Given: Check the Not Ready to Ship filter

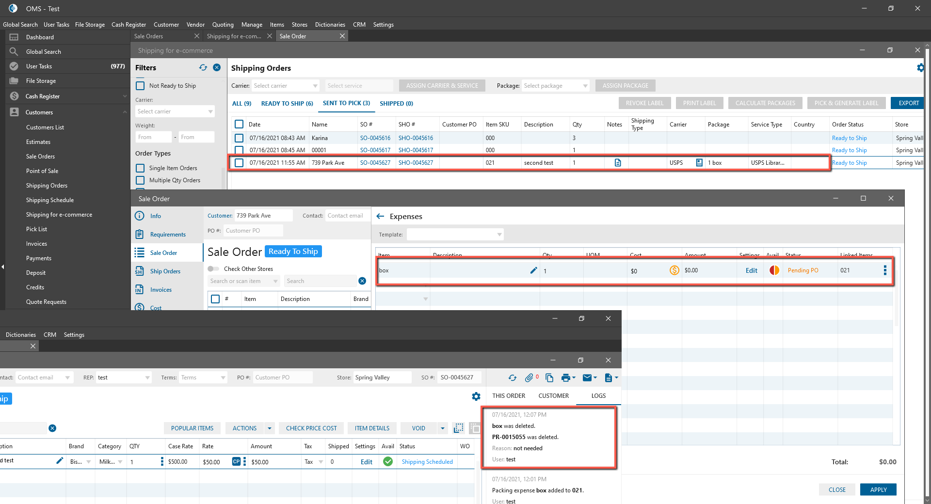Looking at the screenshot, I should point(140,86).
